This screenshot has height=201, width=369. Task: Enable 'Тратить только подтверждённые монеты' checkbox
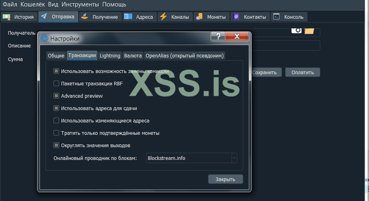(56, 133)
